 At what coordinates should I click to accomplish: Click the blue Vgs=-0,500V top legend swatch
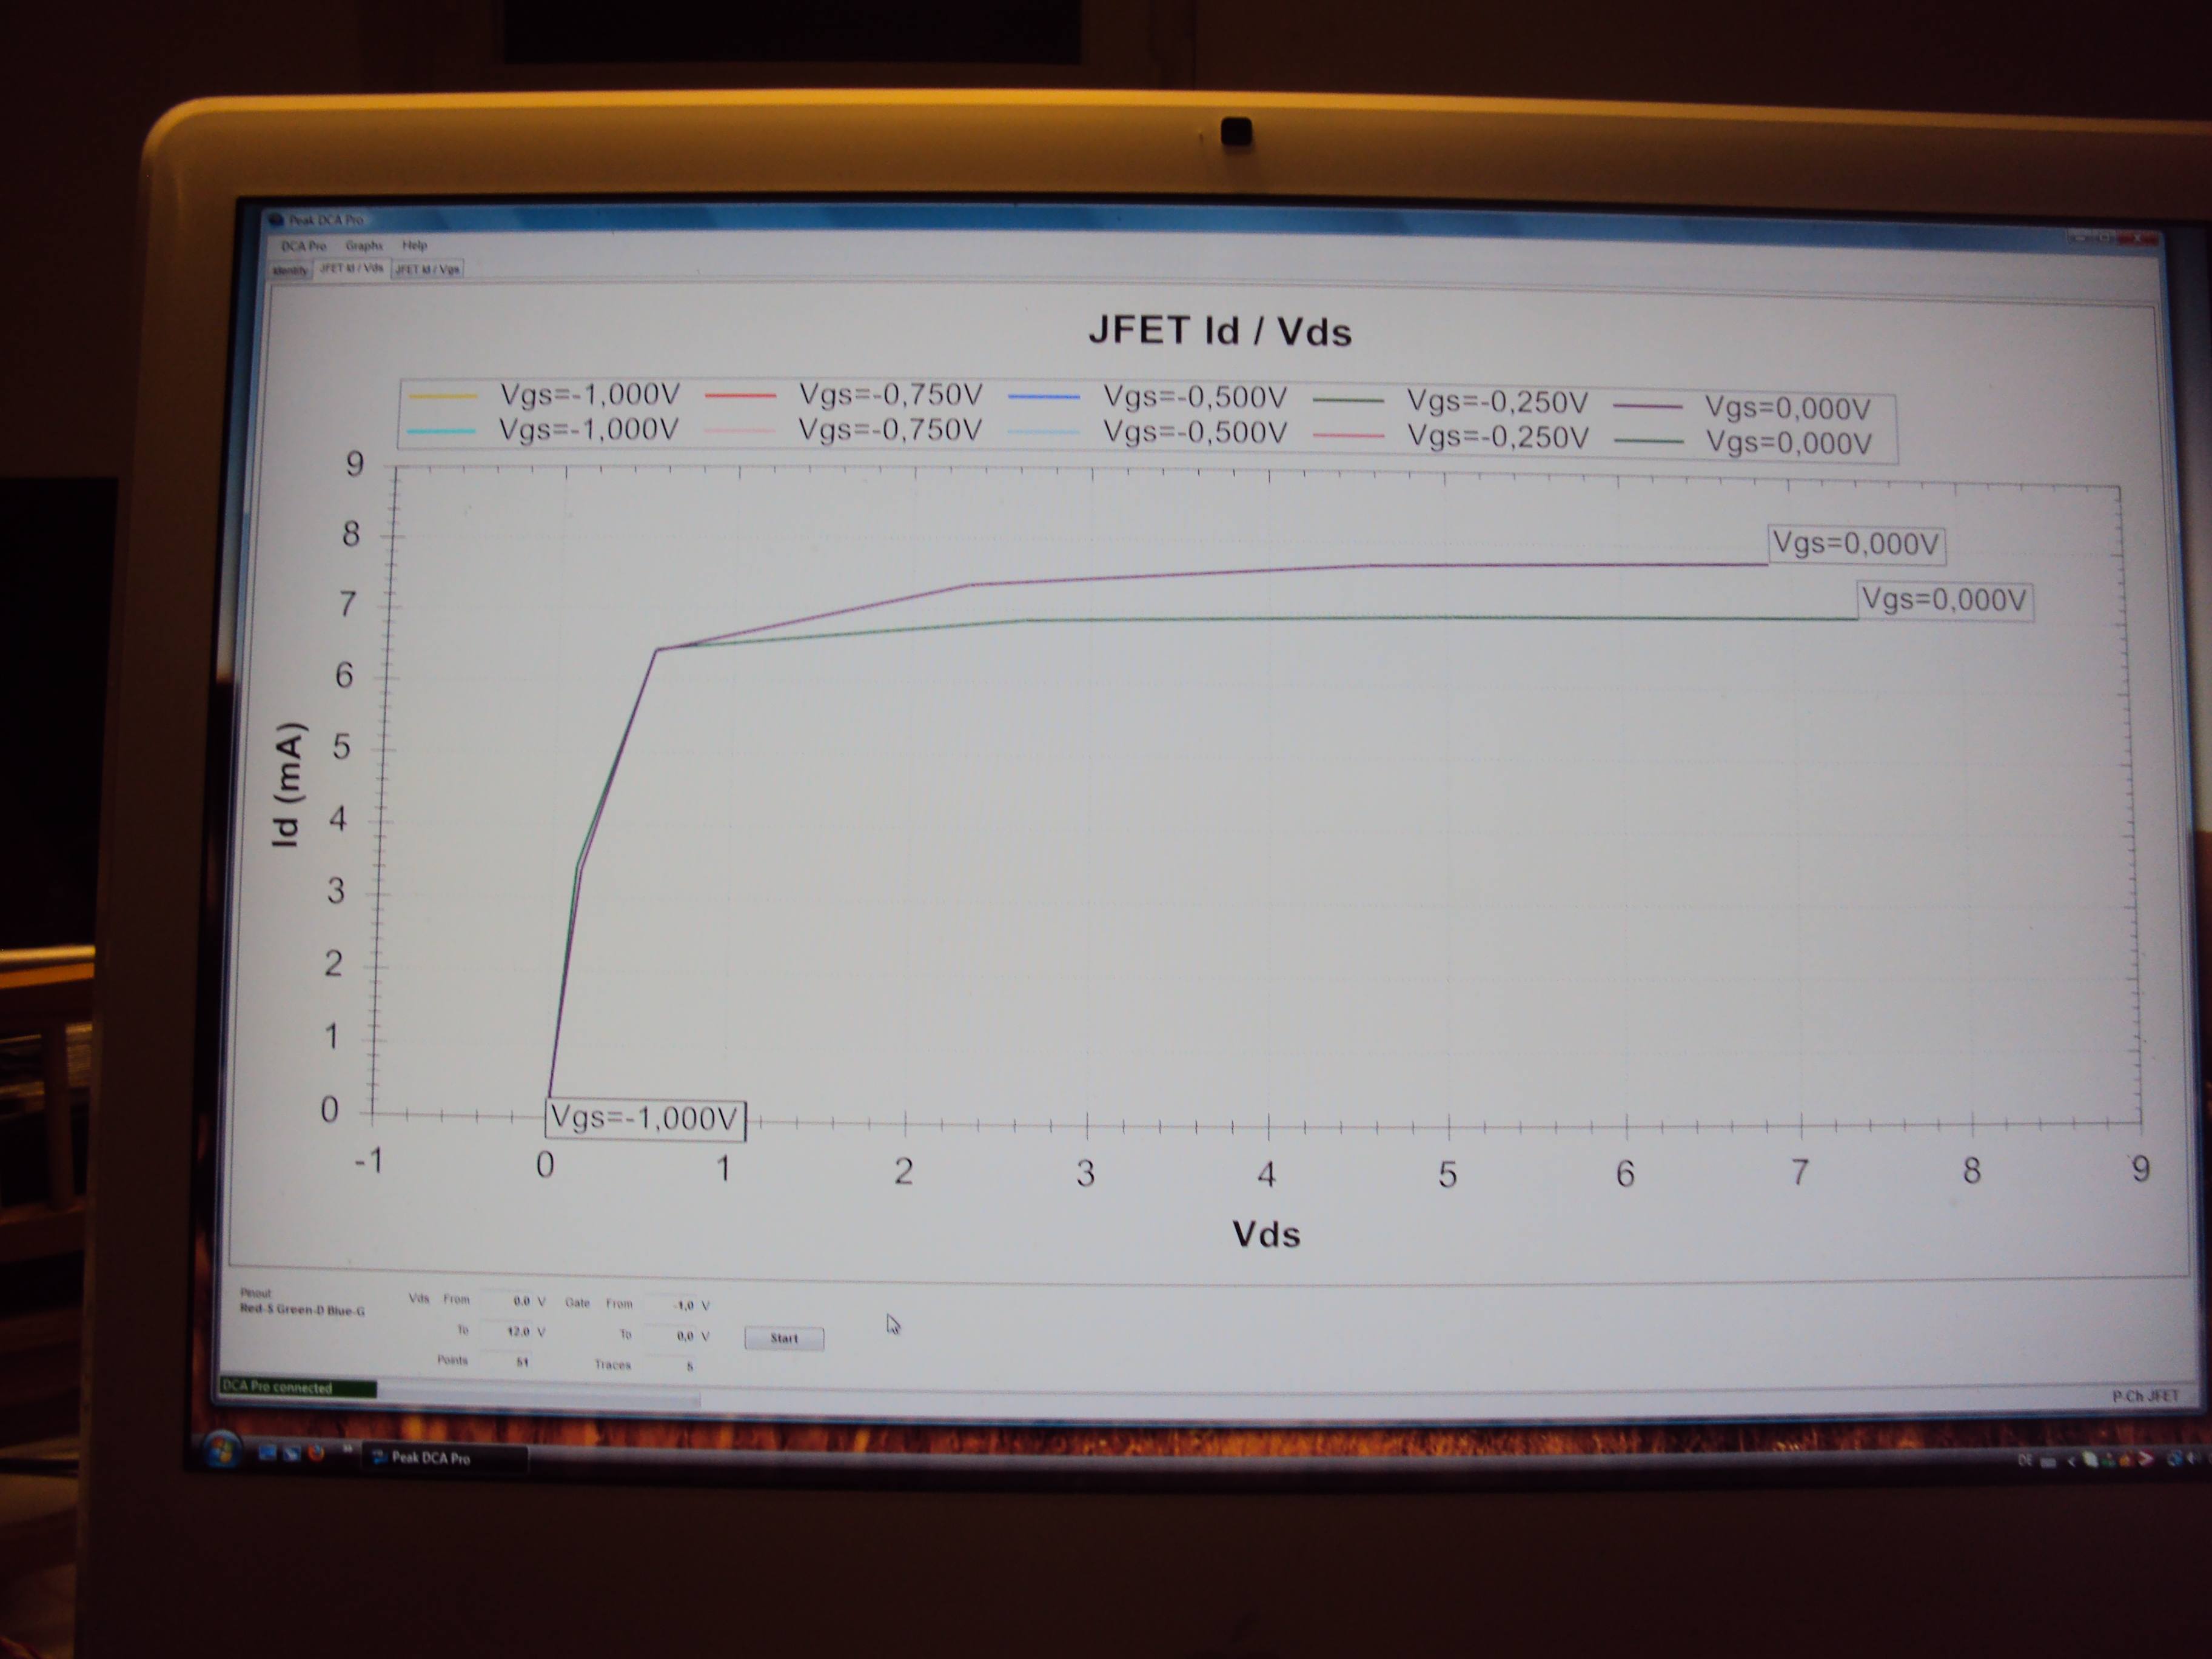[1044, 397]
